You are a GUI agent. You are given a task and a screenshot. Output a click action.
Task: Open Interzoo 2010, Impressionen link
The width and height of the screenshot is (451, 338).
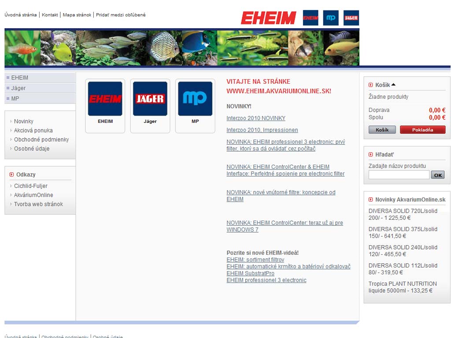(x=262, y=130)
